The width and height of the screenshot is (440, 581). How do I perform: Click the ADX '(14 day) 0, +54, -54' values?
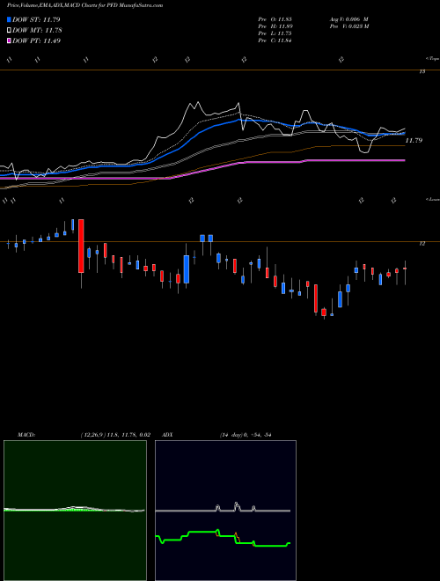[246, 435]
